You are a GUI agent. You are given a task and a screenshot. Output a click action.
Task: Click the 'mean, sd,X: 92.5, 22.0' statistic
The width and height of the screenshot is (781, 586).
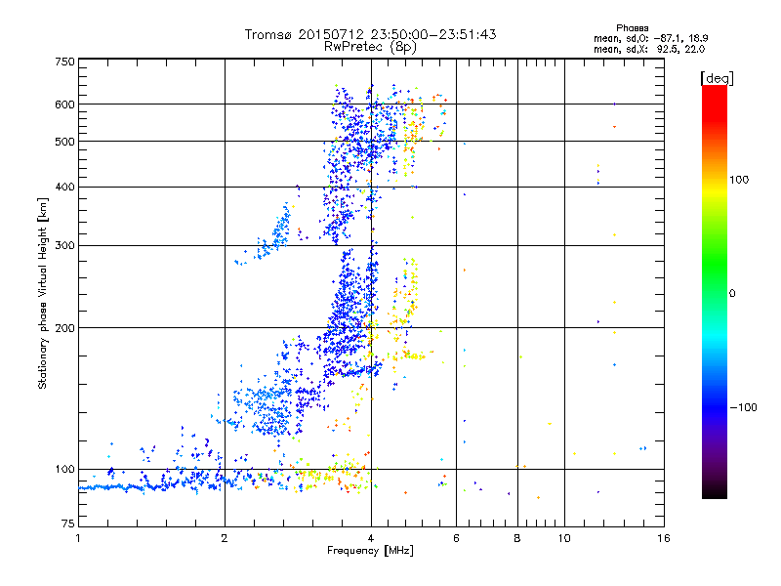click(x=649, y=49)
